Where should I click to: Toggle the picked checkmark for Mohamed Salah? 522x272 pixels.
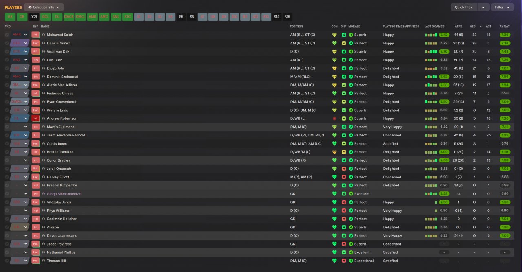click(7, 35)
